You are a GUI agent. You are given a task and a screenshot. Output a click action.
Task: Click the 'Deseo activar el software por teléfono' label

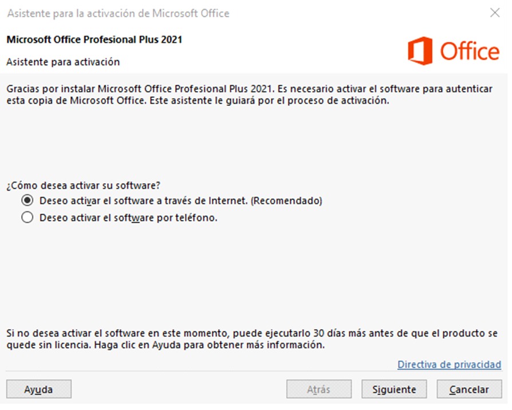tap(128, 218)
